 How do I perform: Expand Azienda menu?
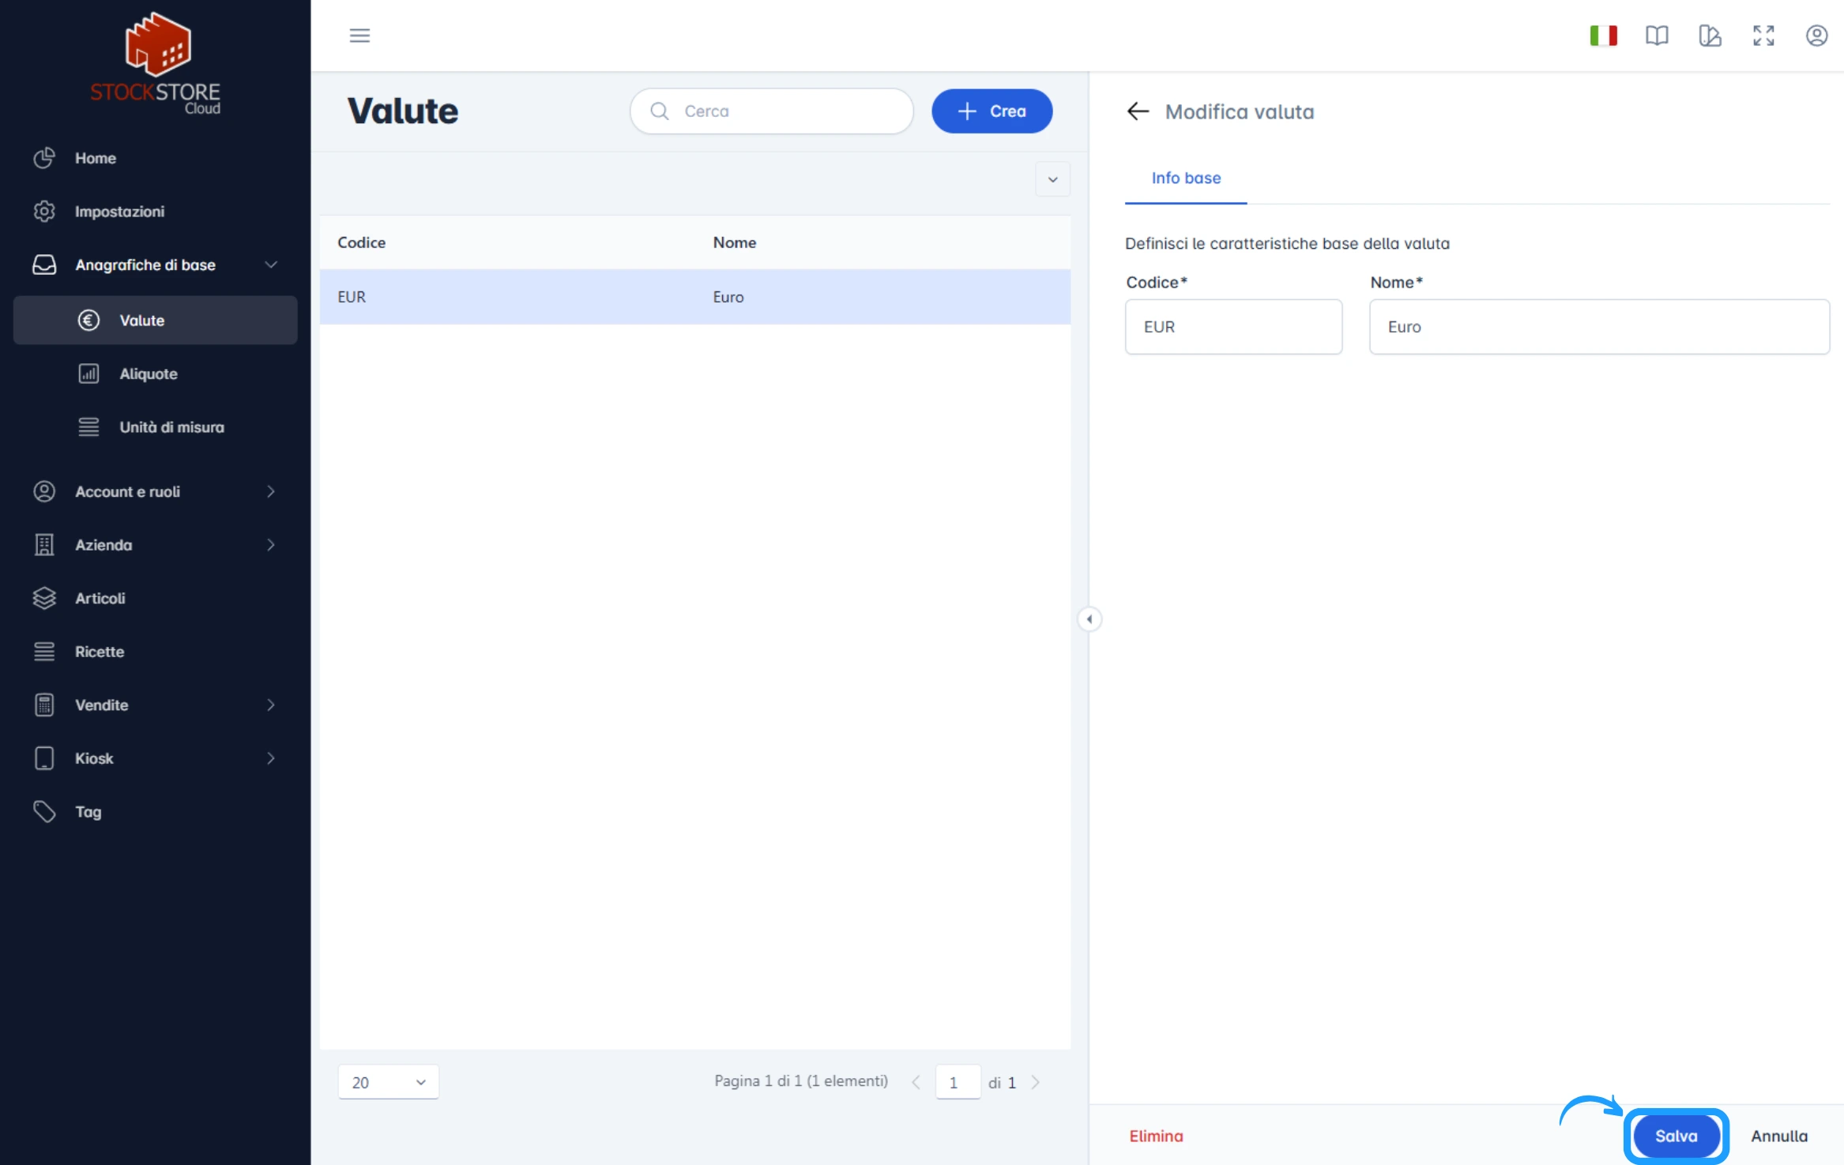(155, 545)
